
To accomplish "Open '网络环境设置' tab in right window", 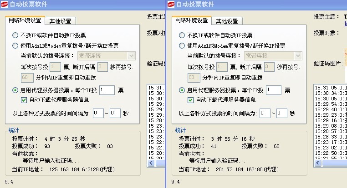I will point(192,20).
